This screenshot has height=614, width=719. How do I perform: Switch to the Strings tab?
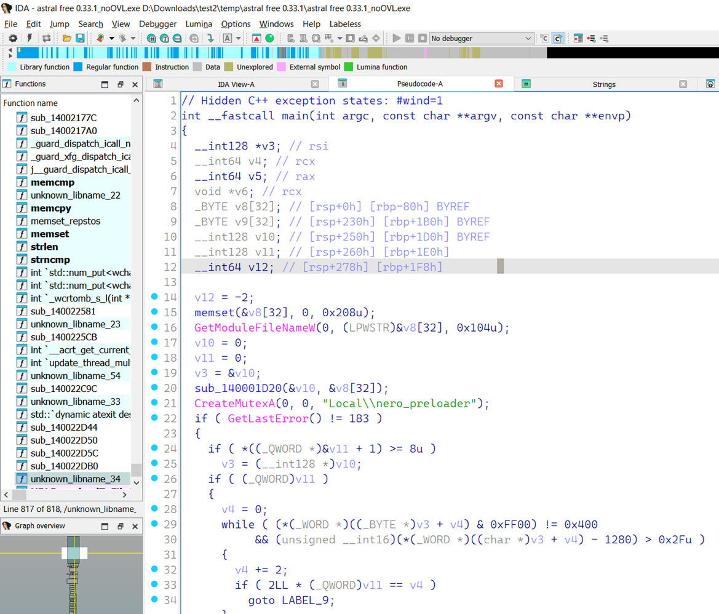pyautogui.click(x=603, y=84)
